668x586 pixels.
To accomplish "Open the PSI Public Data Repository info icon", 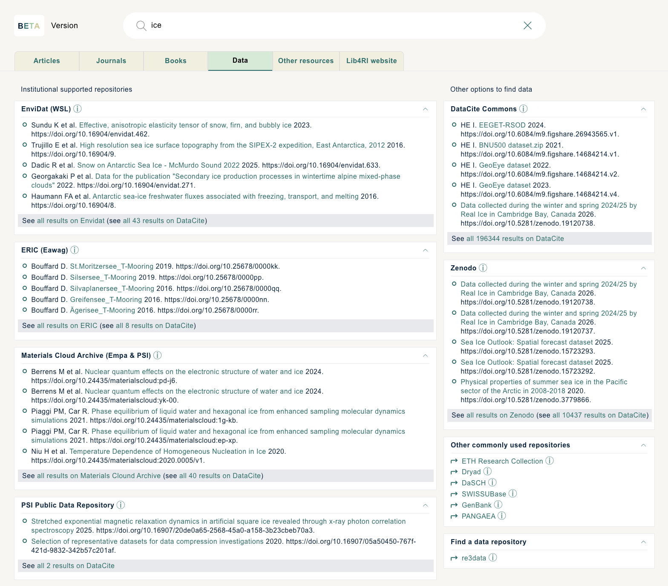I will click(x=121, y=505).
